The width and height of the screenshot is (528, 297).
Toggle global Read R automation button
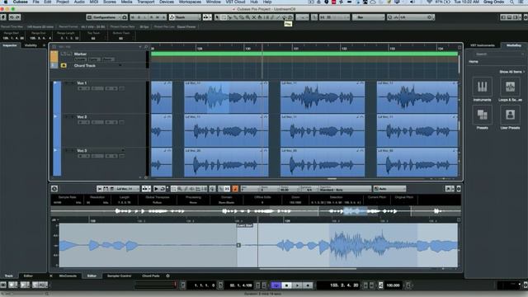point(151,17)
